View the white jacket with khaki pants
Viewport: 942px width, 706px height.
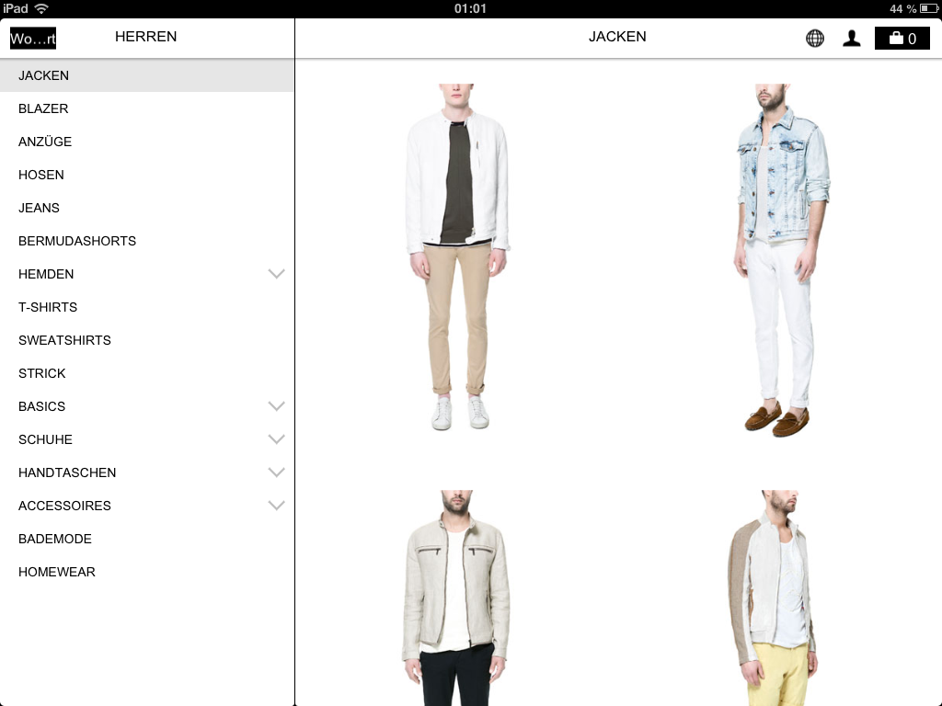457,257
